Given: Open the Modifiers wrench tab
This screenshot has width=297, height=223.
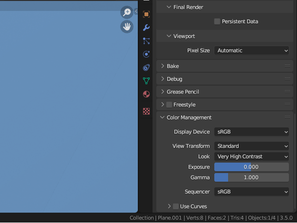Looking at the screenshot, I should pyautogui.click(x=146, y=28).
